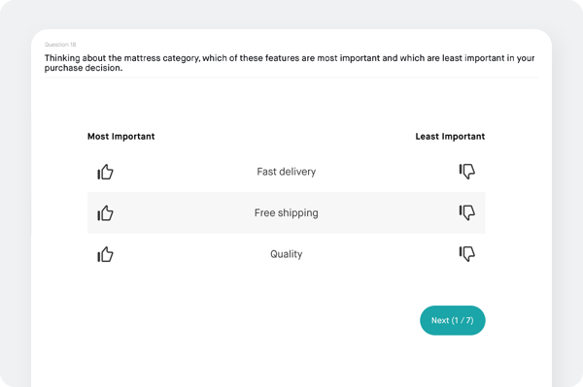Click the Quality label
The image size is (583, 387).
[287, 254]
